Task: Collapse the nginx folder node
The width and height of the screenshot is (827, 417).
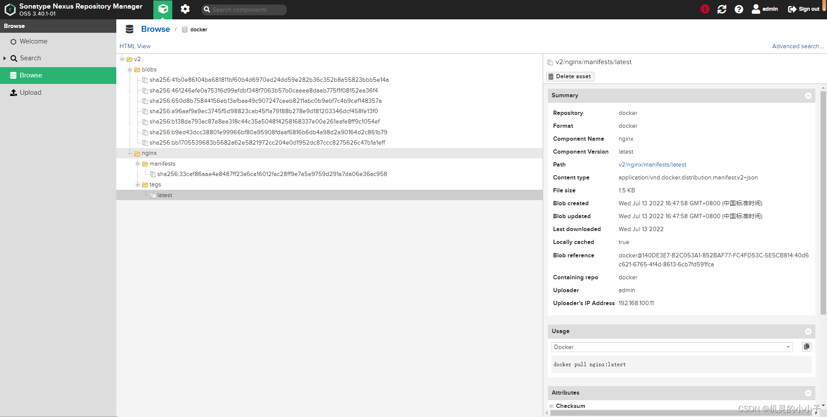Action: pos(130,153)
